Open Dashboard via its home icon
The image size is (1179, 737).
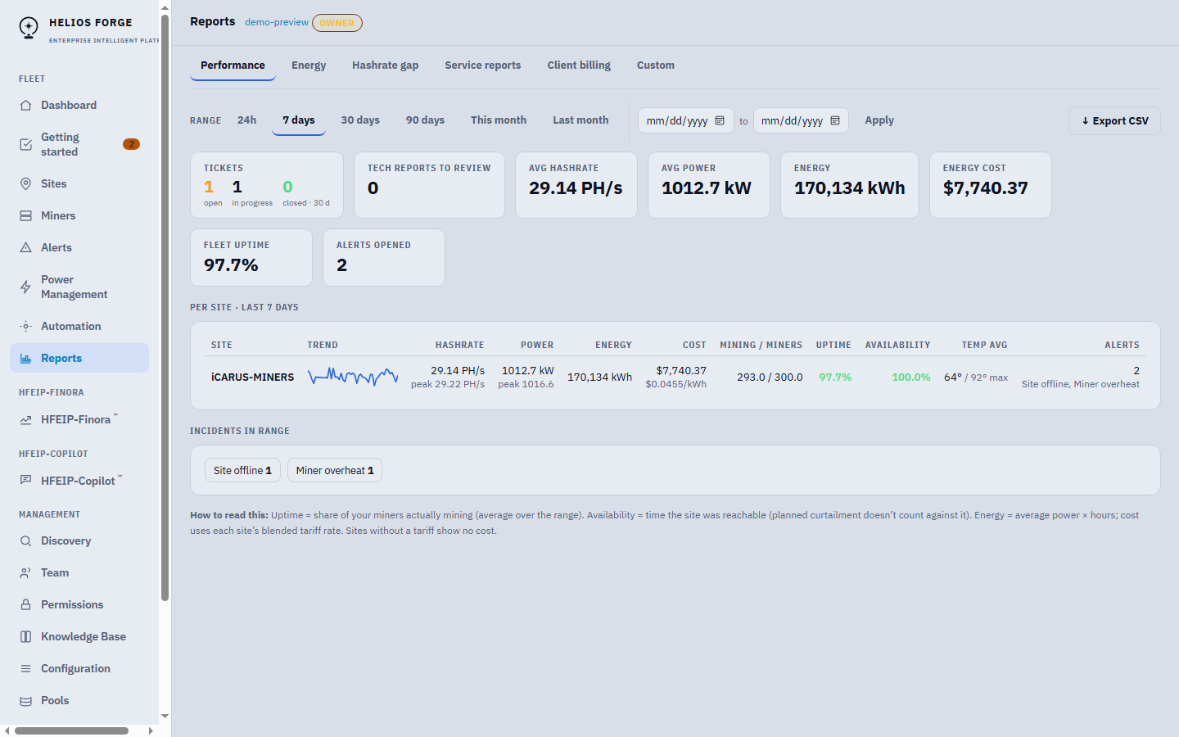tap(25, 105)
